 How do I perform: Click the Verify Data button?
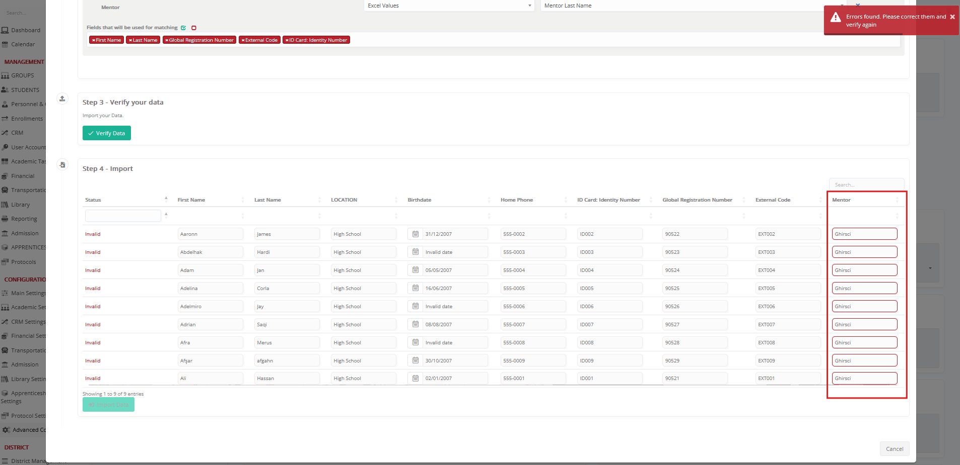[107, 133]
